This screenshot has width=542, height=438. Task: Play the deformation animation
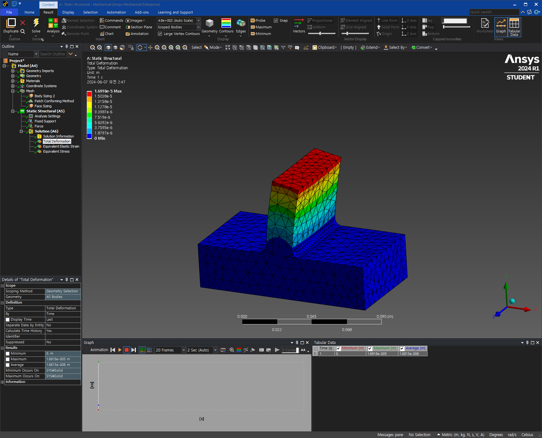tap(120, 350)
